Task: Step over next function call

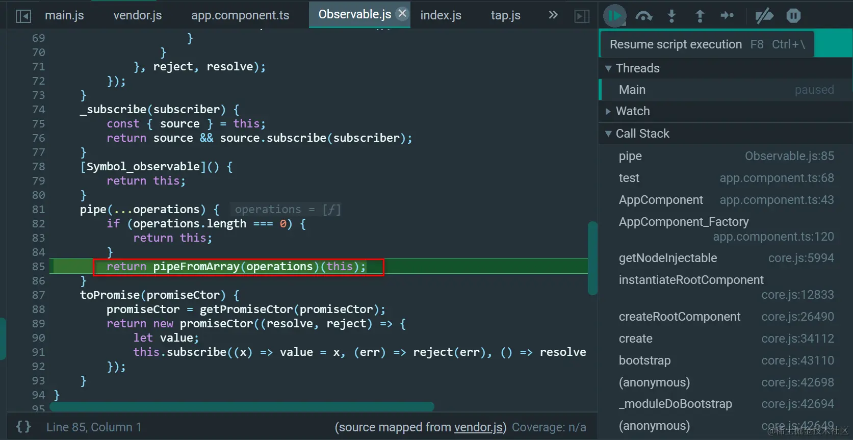Action: 644,16
